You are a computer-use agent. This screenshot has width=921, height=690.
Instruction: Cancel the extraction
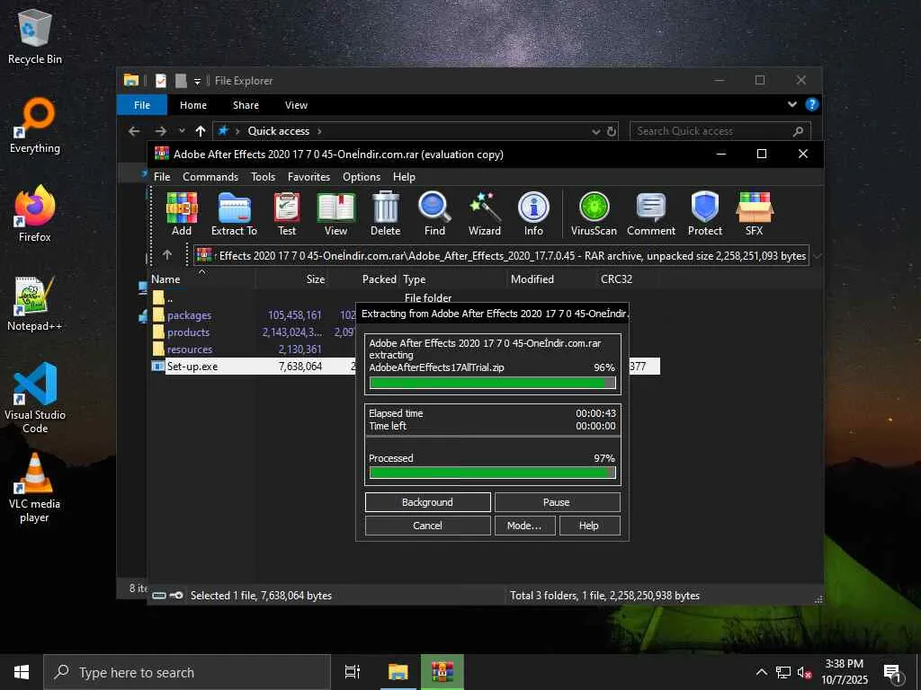pos(427,526)
